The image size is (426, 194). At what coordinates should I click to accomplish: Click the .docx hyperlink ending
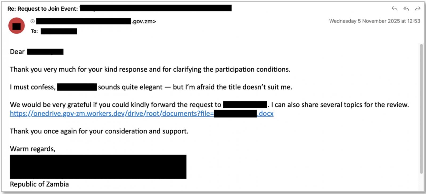tap(265, 113)
